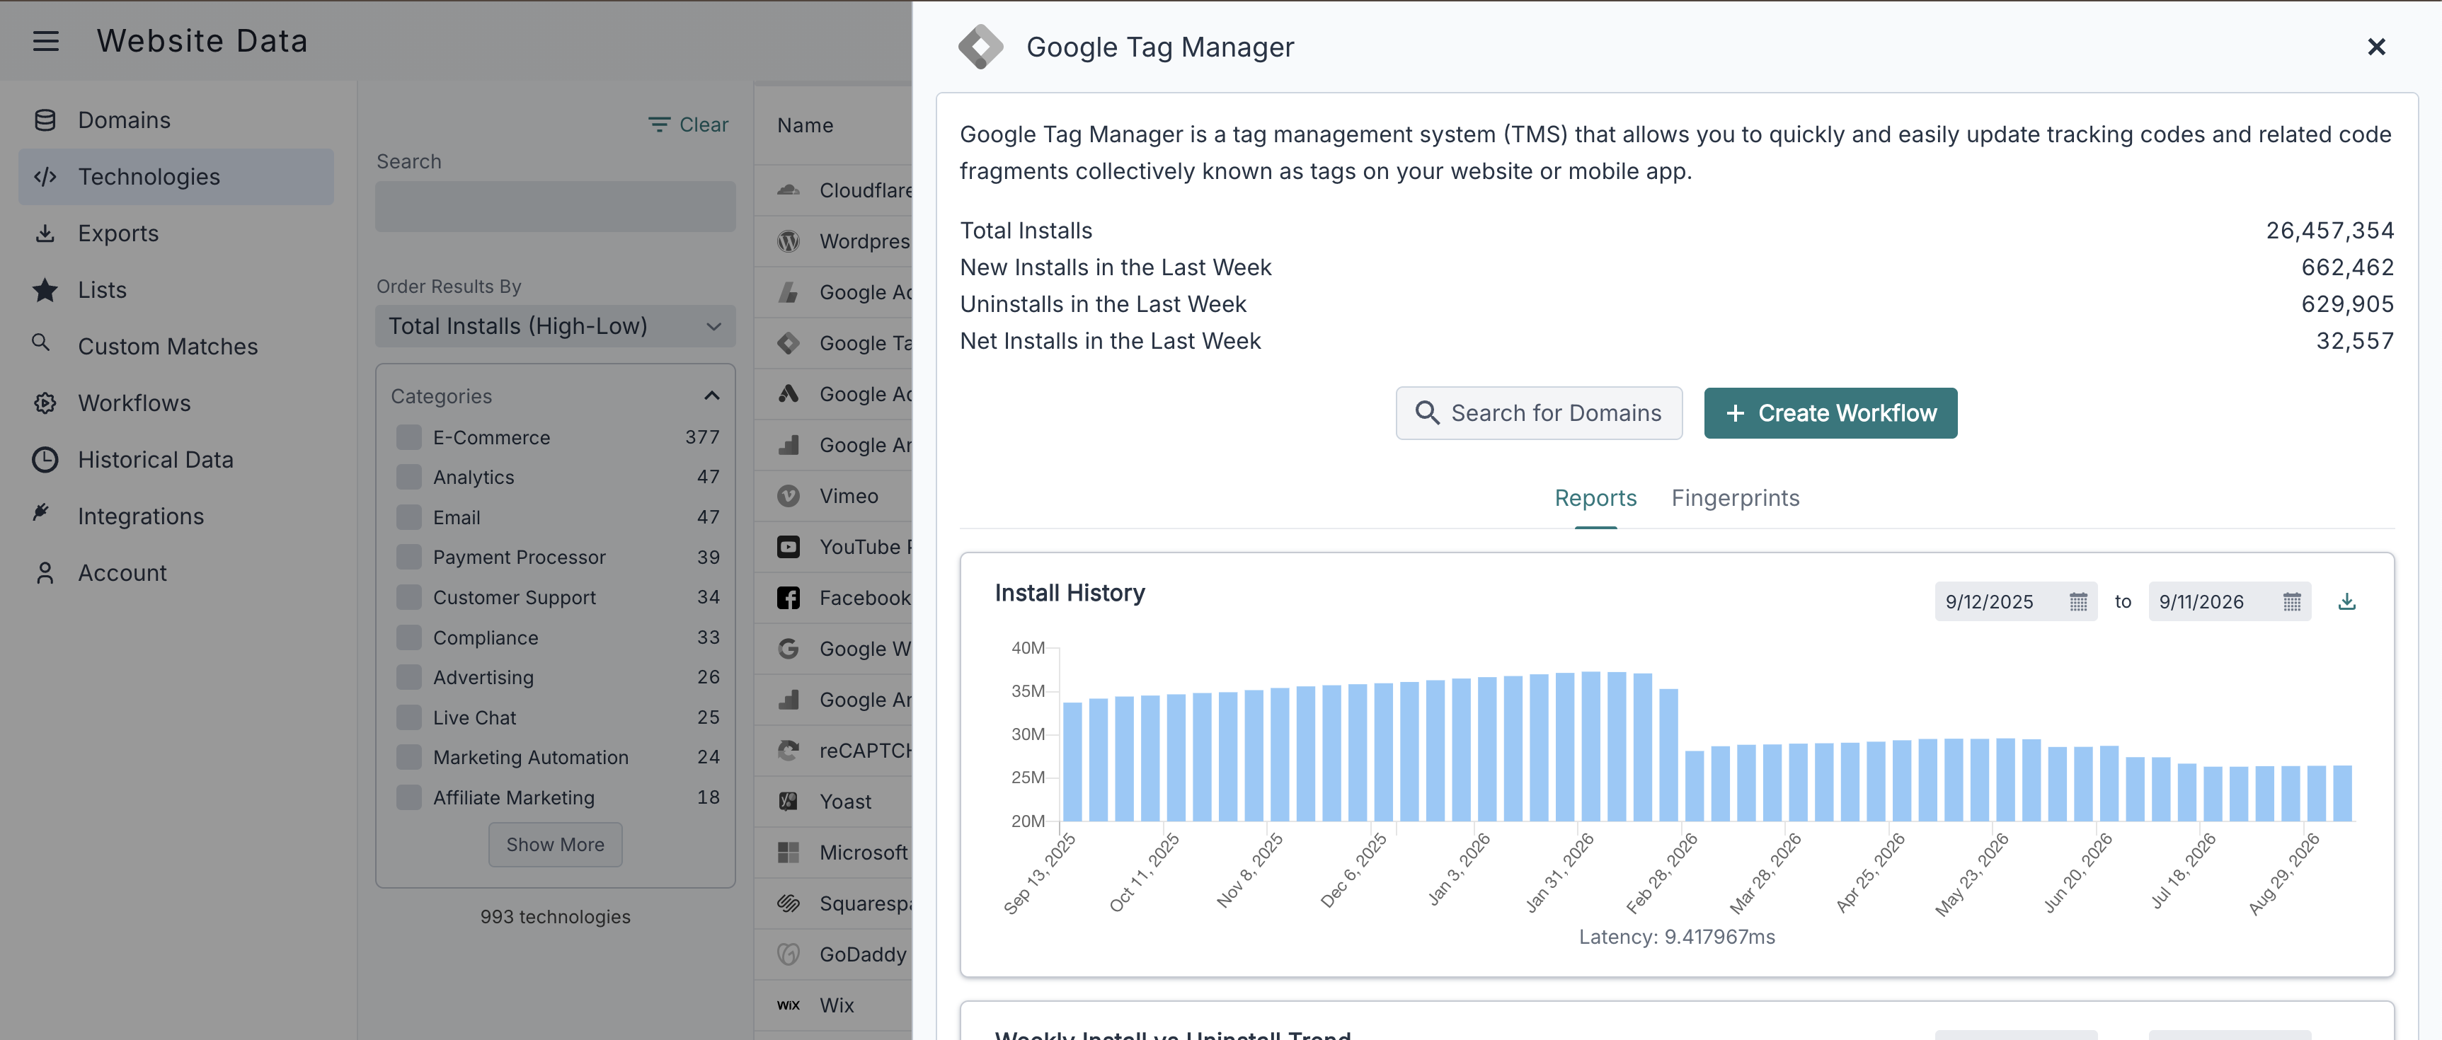Click the technology Search input field
Screen dimensions: 2442x1040
(x=556, y=207)
